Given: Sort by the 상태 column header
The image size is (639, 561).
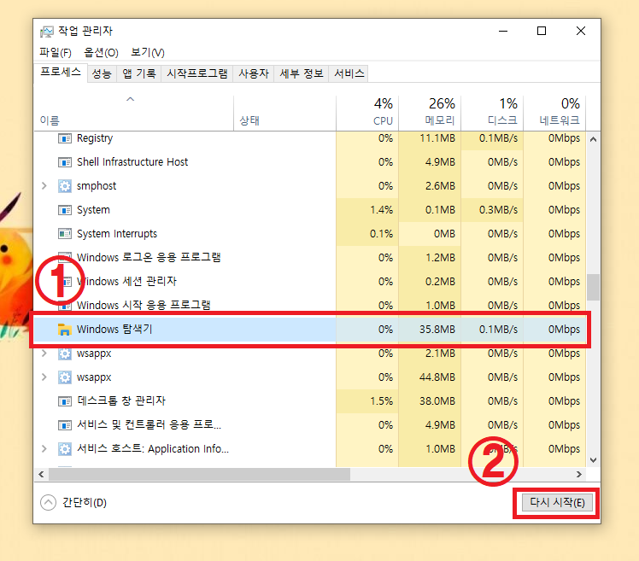Looking at the screenshot, I should tap(284, 114).
